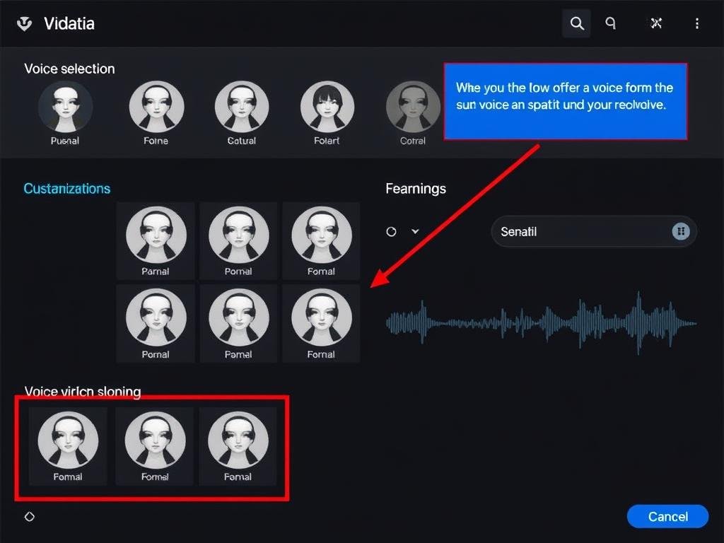Open the three-dot more options menu
The width and height of the screenshot is (724, 543).
click(697, 23)
